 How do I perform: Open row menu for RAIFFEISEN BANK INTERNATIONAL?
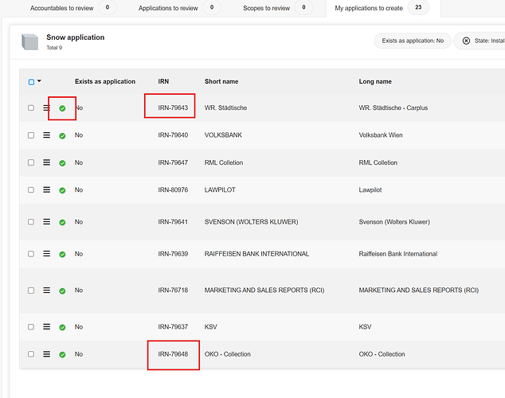[47, 254]
